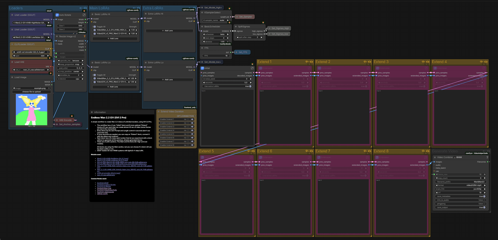Screen dimensions: 498x240
Task: Open the Auto Rotate subgraph expand icon
Action: pyautogui.click(x=84, y=15)
